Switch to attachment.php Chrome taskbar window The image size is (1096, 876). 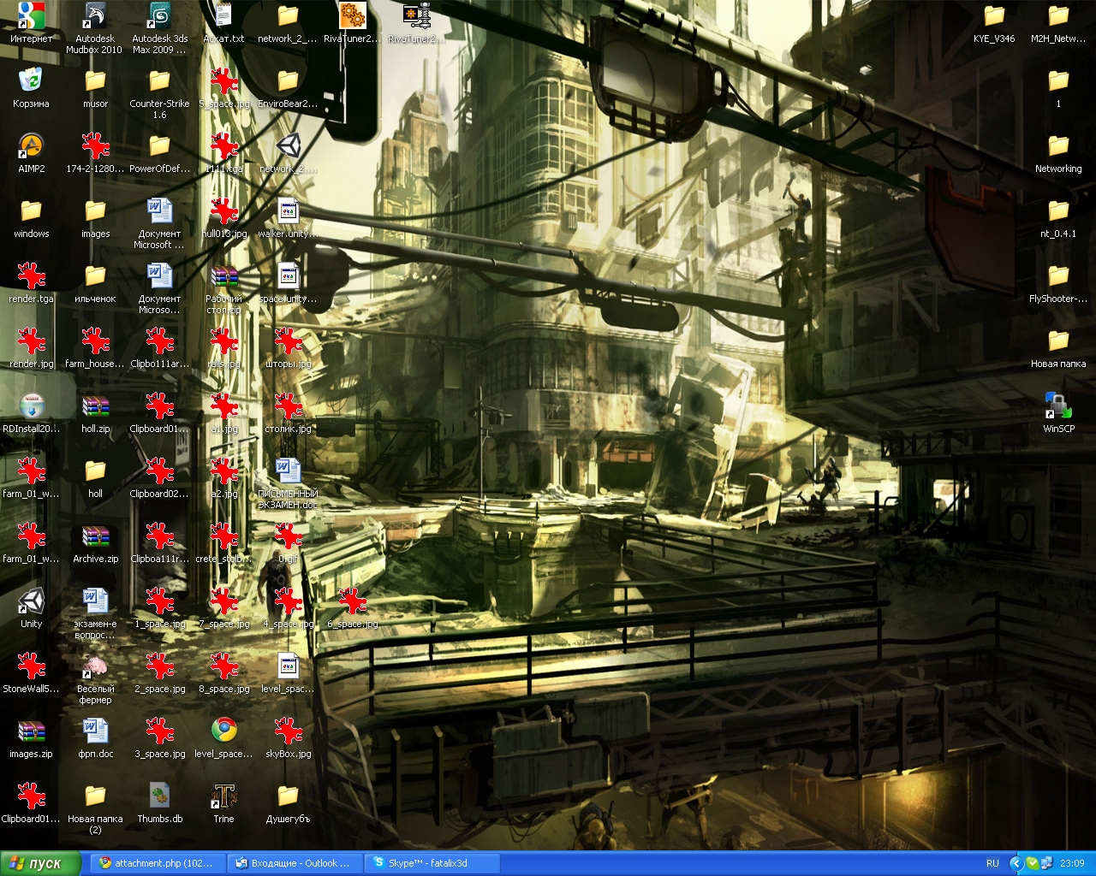(x=157, y=863)
